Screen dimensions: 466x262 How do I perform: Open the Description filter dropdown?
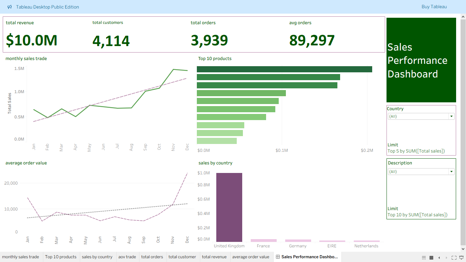(451, 171)
